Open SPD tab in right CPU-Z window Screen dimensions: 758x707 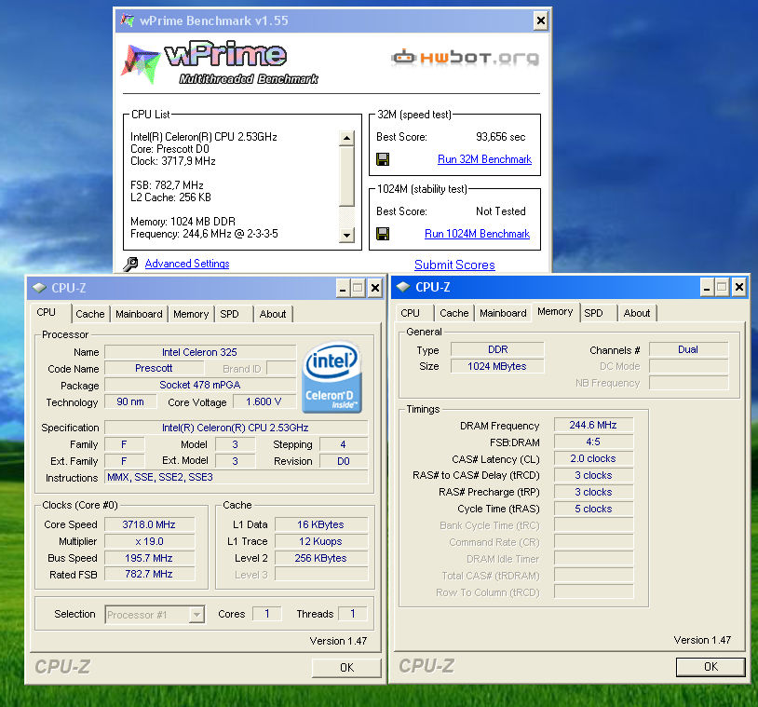coord(593,313)
